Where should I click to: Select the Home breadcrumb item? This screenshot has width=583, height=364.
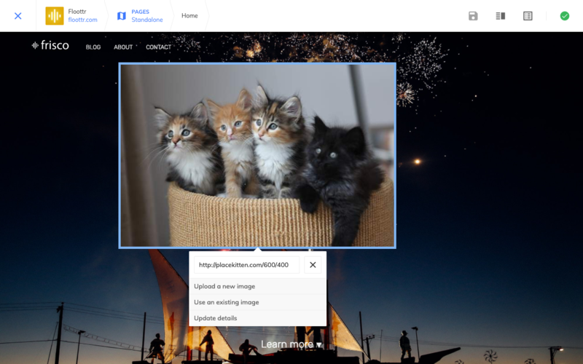pyautogui.click(x=189, y=16)
